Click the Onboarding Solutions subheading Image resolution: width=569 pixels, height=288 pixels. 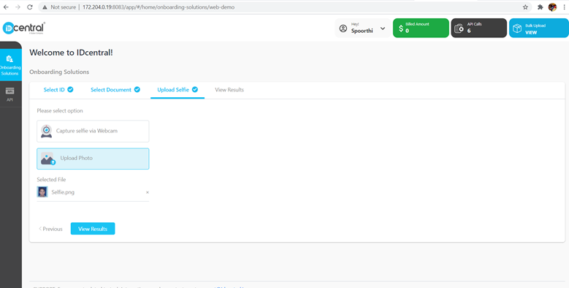click(x=59, y=72)
